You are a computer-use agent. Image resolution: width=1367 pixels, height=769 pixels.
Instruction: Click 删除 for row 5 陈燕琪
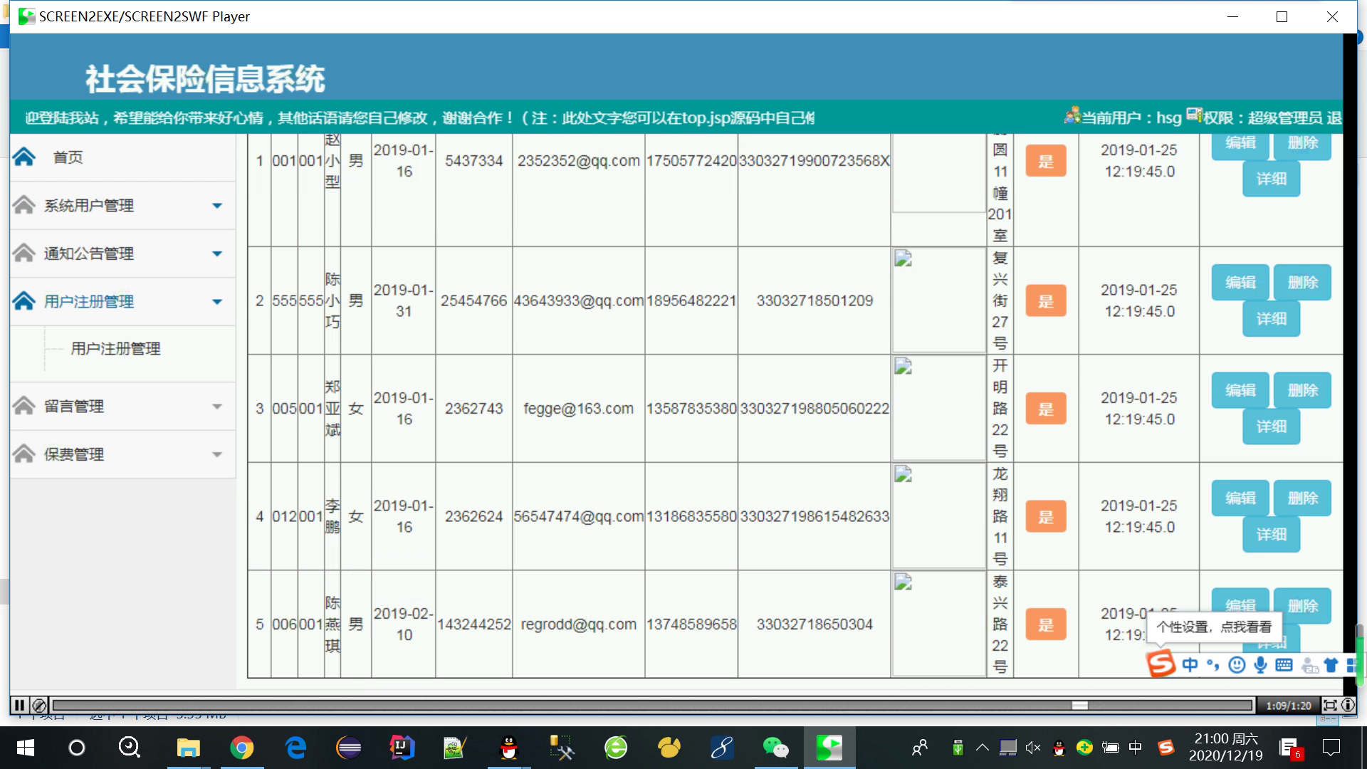[1302, 606]
